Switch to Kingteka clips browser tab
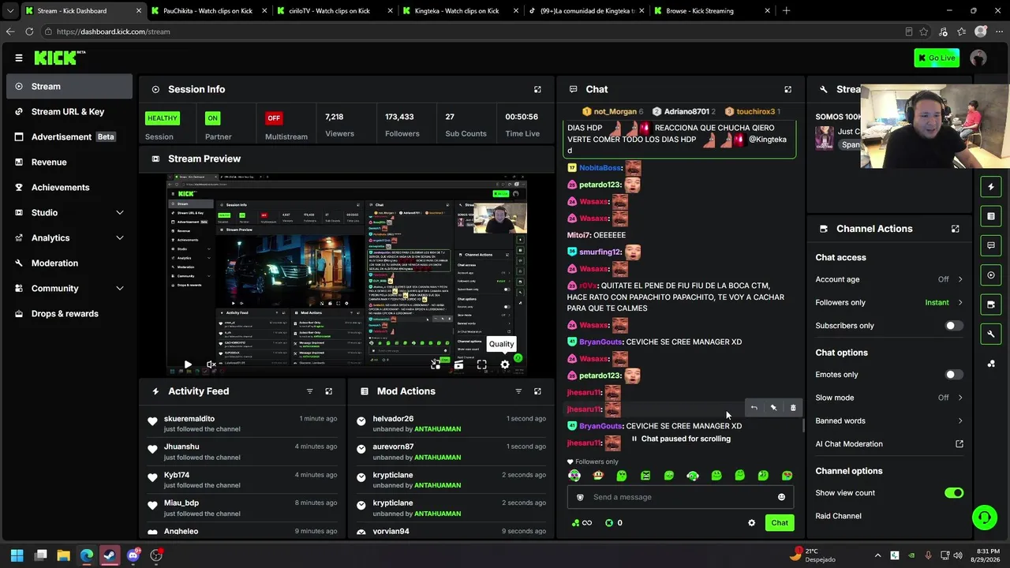The image size is (1010, 568). 460,11
